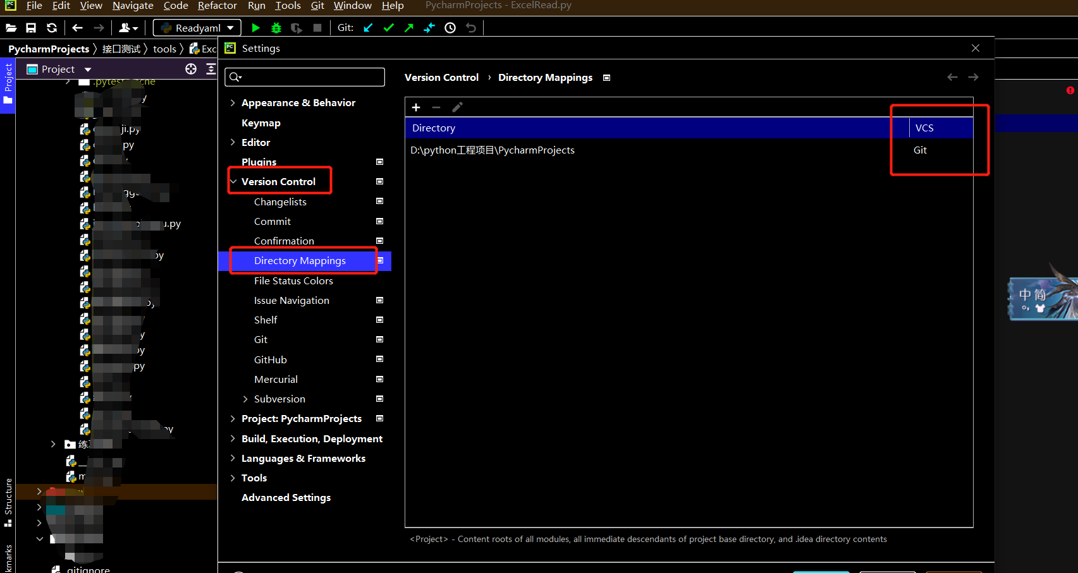Switch to the Project tool window tab
1078x573 pixels.
click(8, 82)
